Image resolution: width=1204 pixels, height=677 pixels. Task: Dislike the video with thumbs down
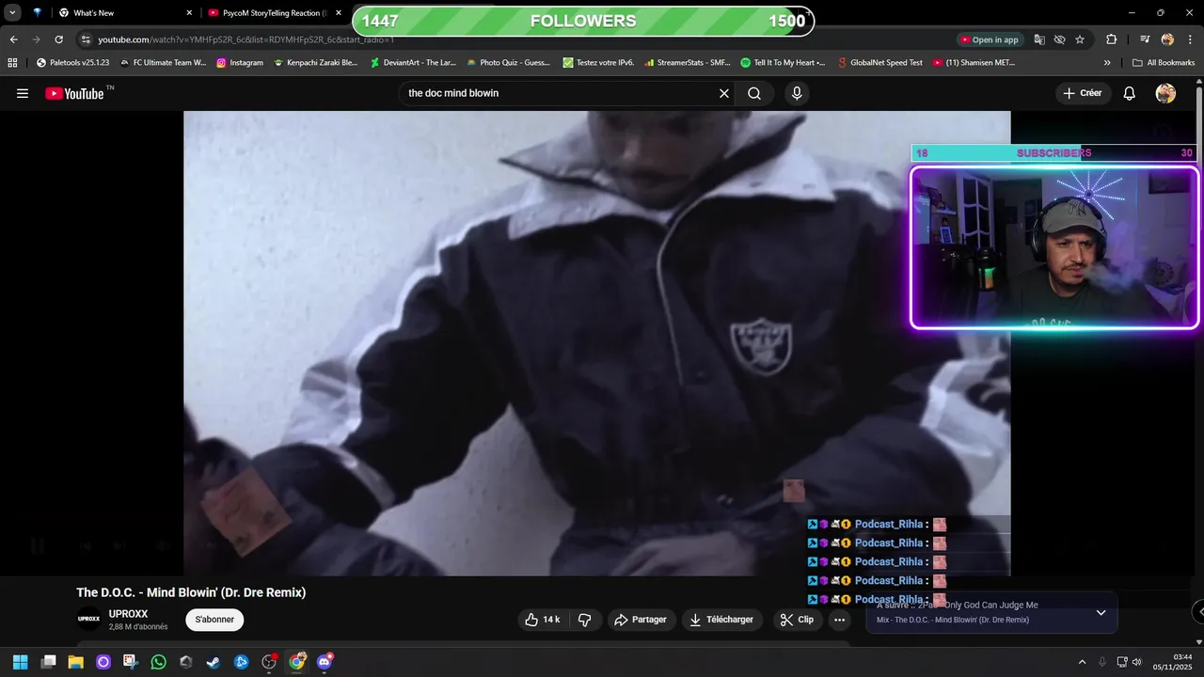[x=585, y=620]
